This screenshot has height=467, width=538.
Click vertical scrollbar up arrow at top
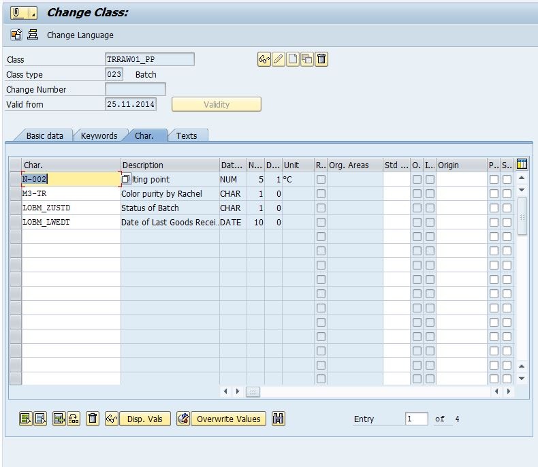(522, 178)
